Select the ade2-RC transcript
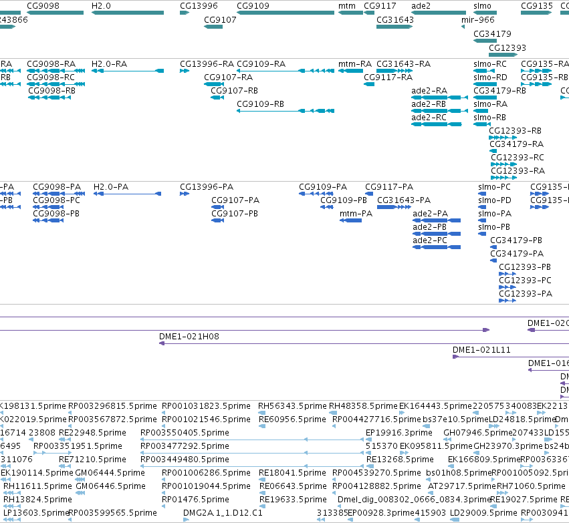 tap(436, 124)
